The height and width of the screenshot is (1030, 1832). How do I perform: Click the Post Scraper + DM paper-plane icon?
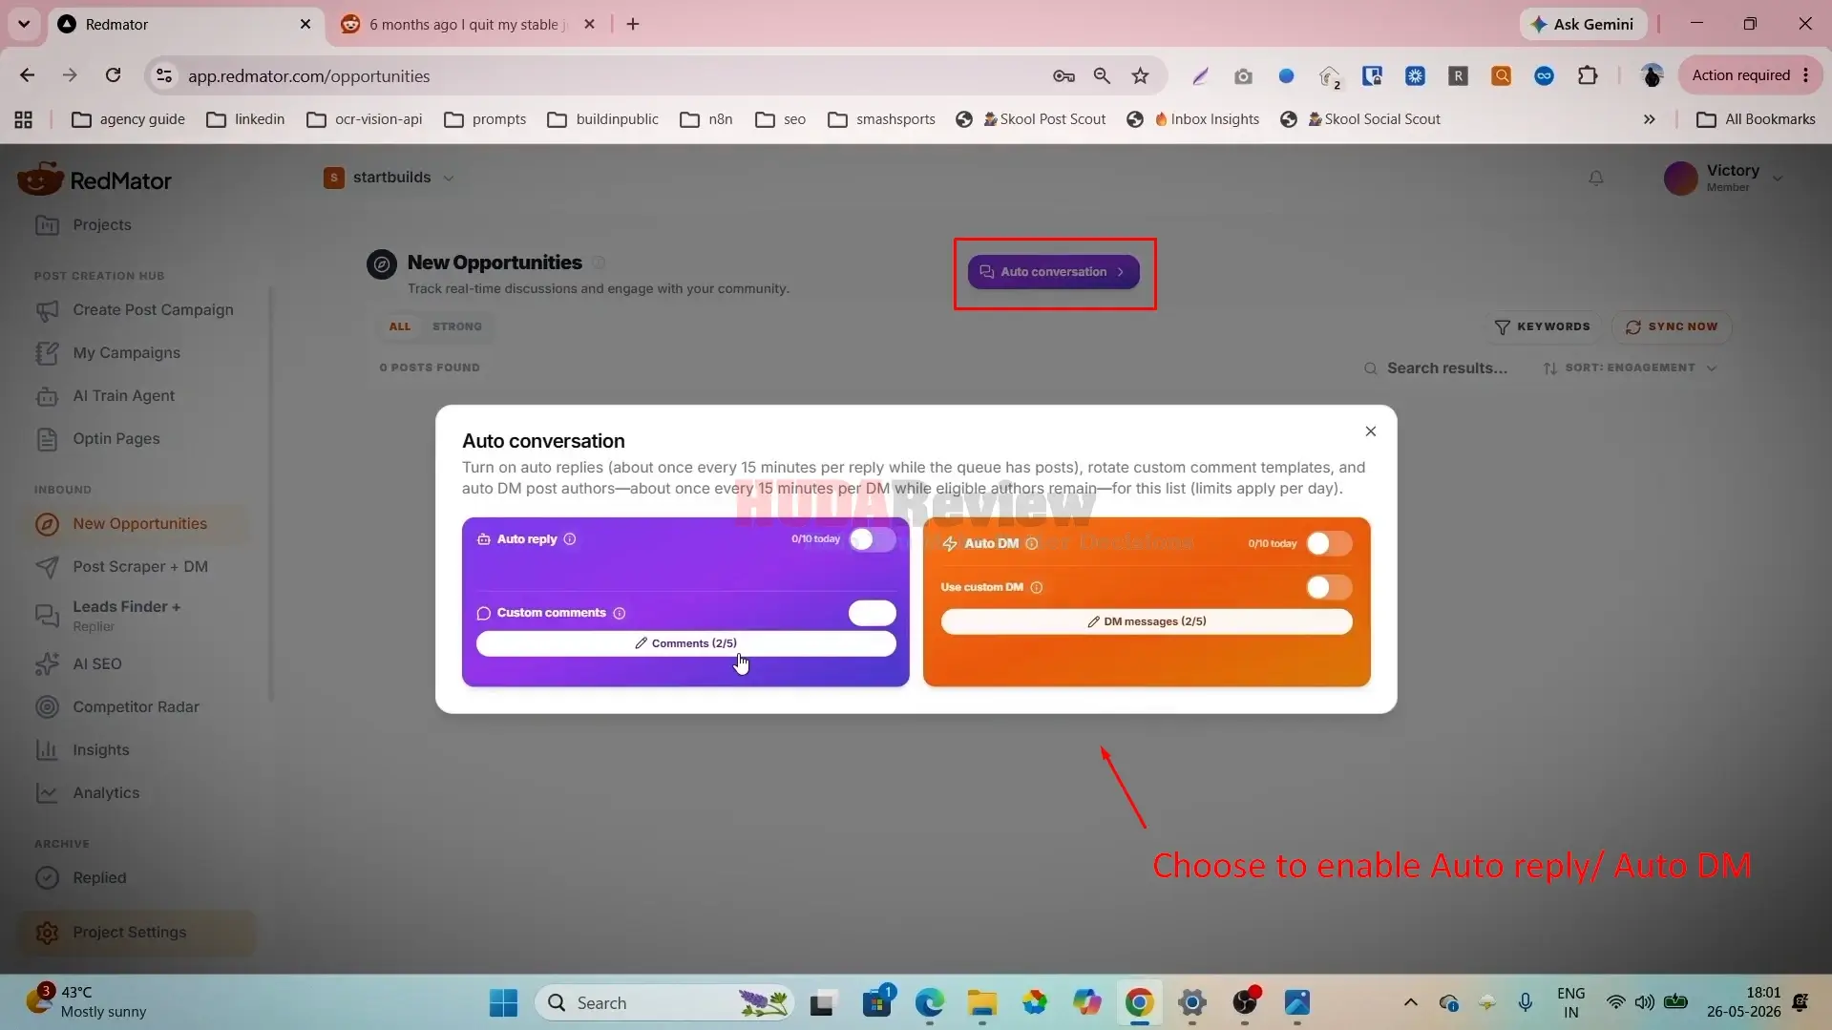coord(47,567)
